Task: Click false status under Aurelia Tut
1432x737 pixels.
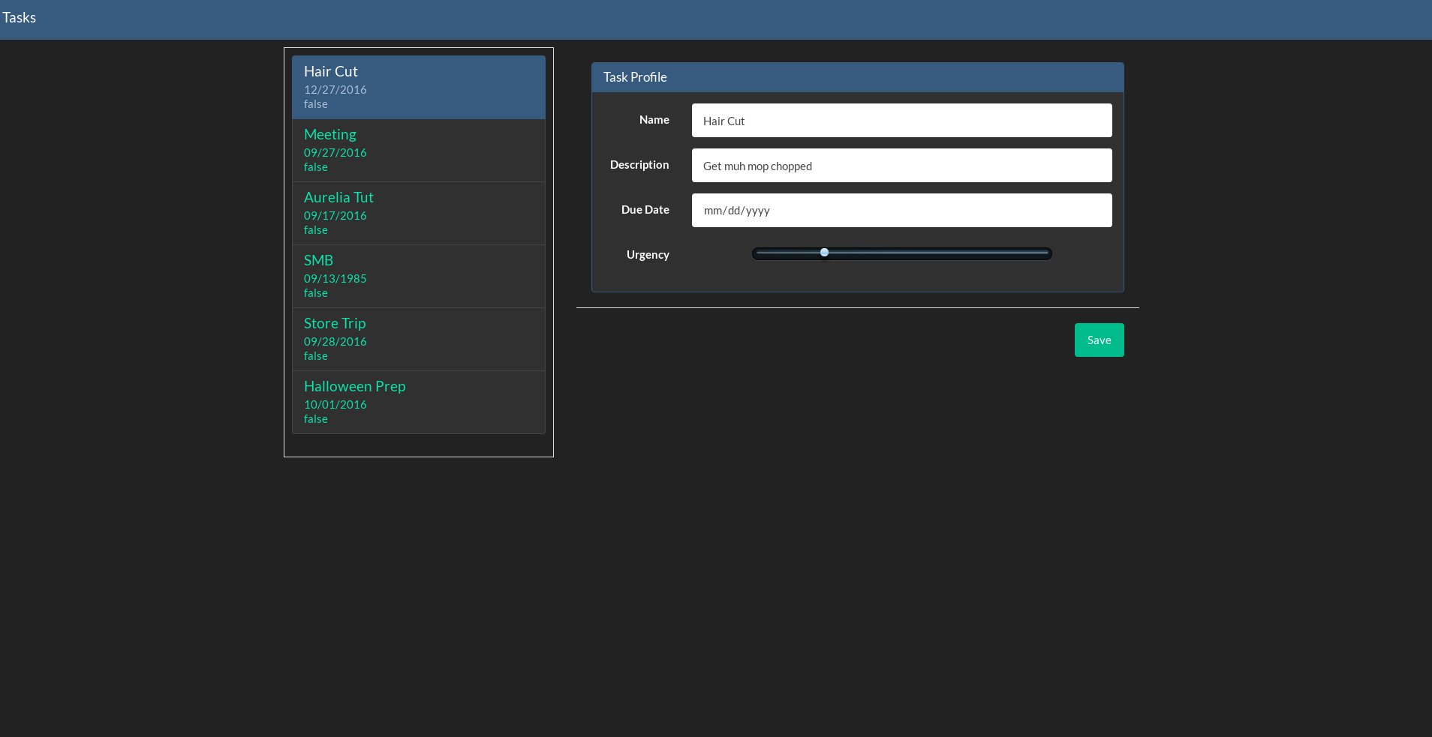Action: pyautogui.click(x=316, y=230)
